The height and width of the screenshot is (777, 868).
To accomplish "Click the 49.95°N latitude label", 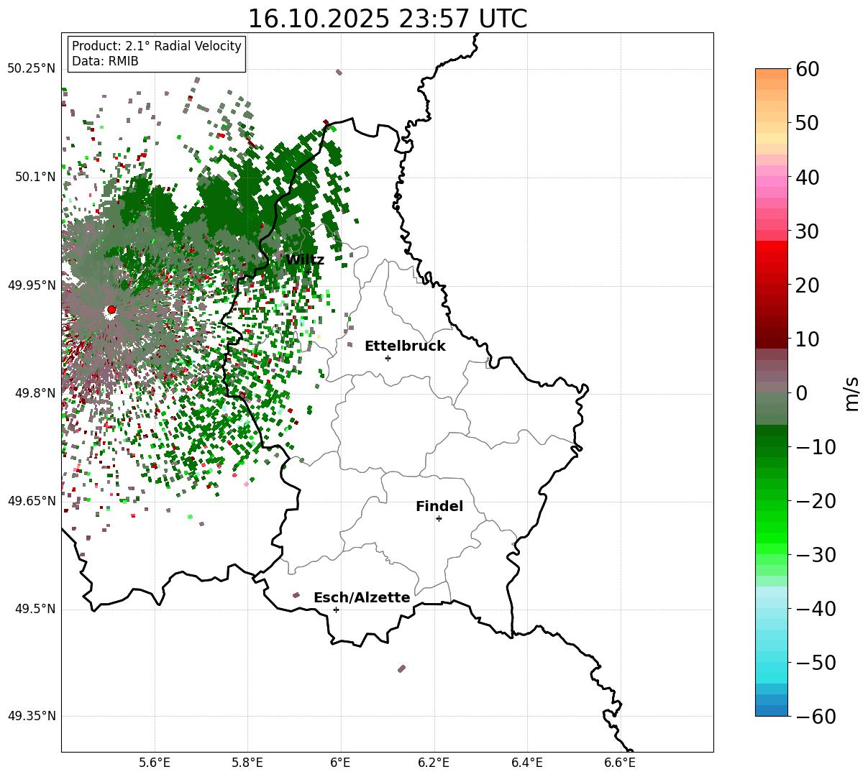I will pyautogui.click(x=31, y=285).
